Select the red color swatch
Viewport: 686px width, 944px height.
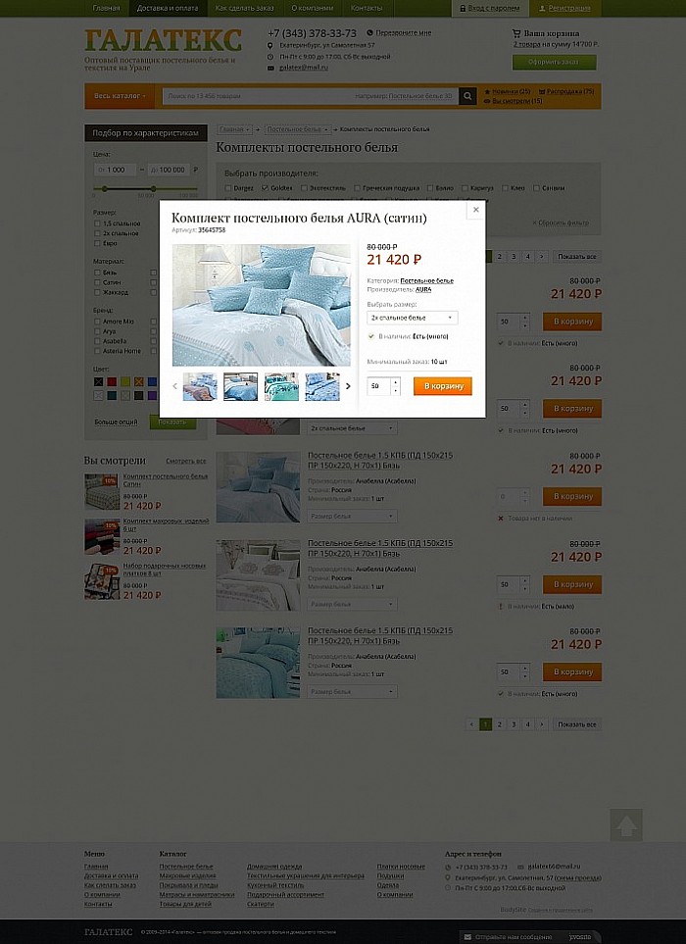click(112, 381)
